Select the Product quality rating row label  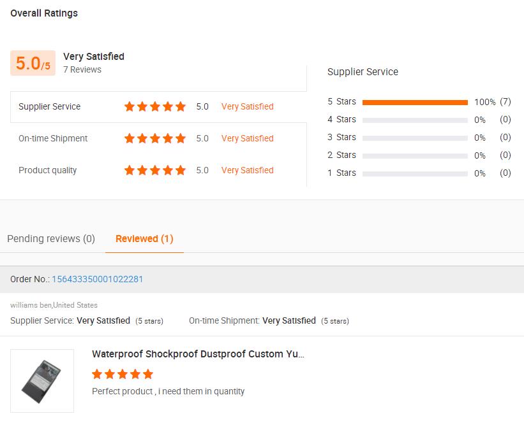pyautogui.click(x=48, y=170)
